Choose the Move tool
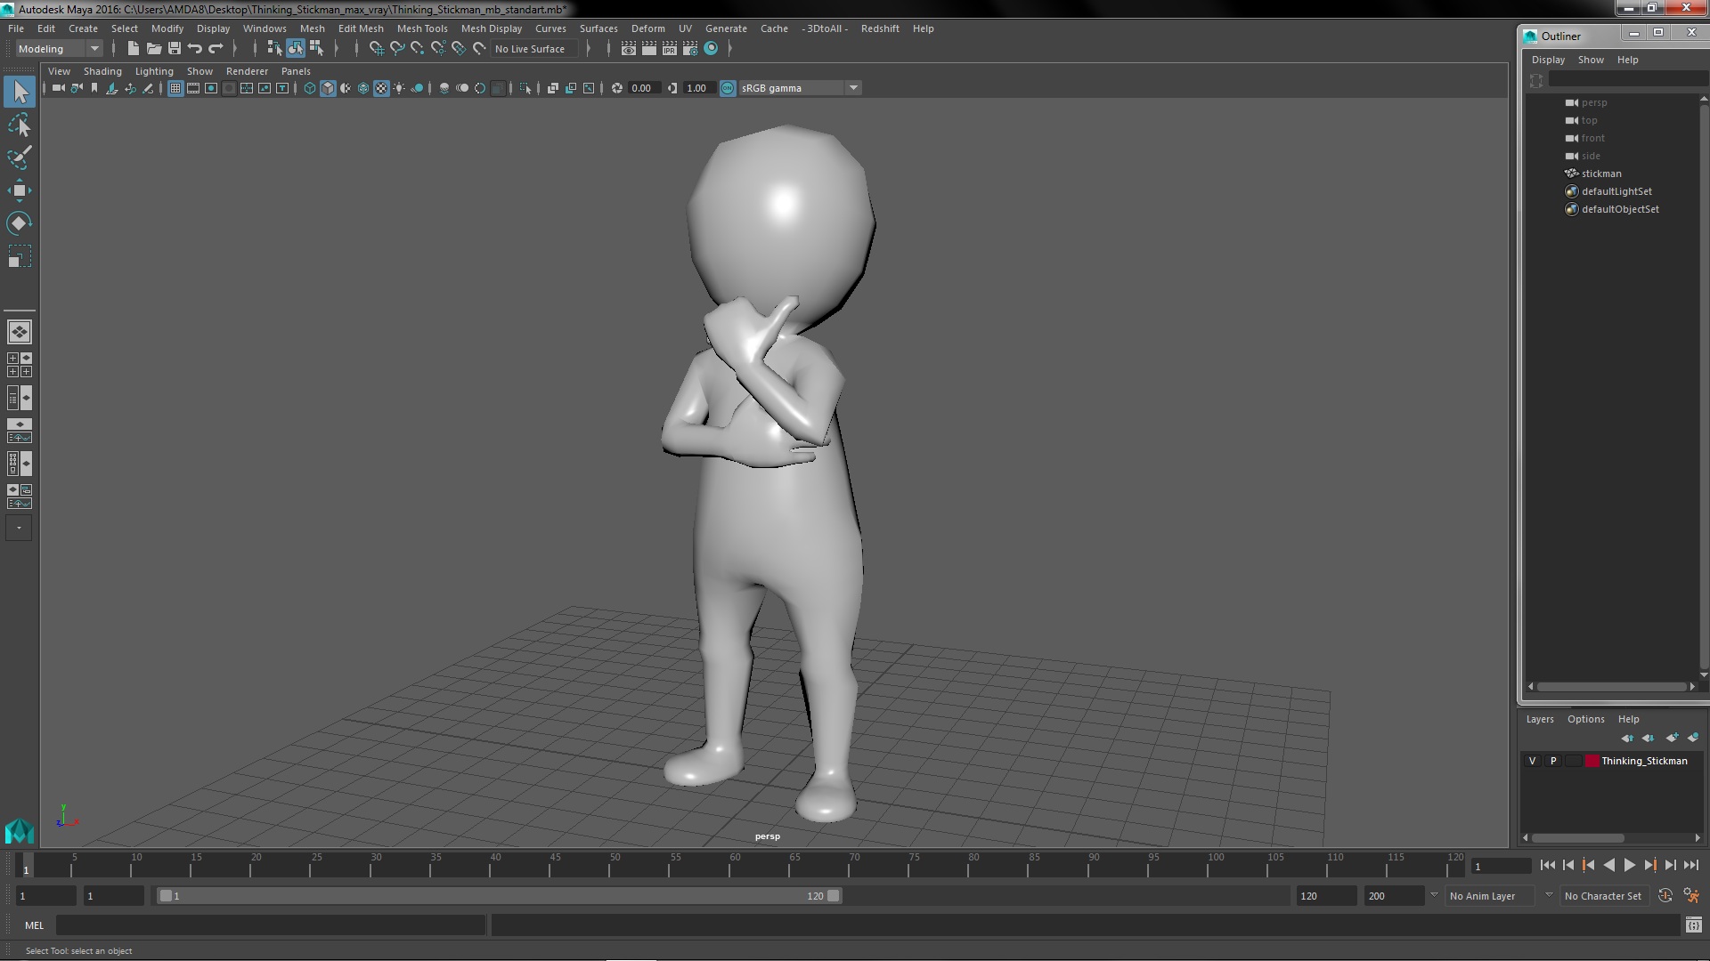Viewport: 1710px width, 961px height. [20, 190]
